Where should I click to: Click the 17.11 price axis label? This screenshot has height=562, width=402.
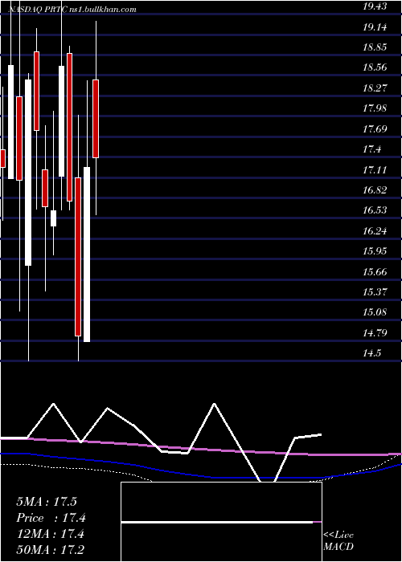tap(375, 169)
